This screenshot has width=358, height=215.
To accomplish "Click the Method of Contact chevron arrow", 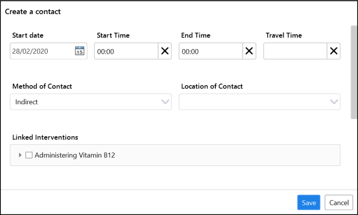I will pos(165,101).
